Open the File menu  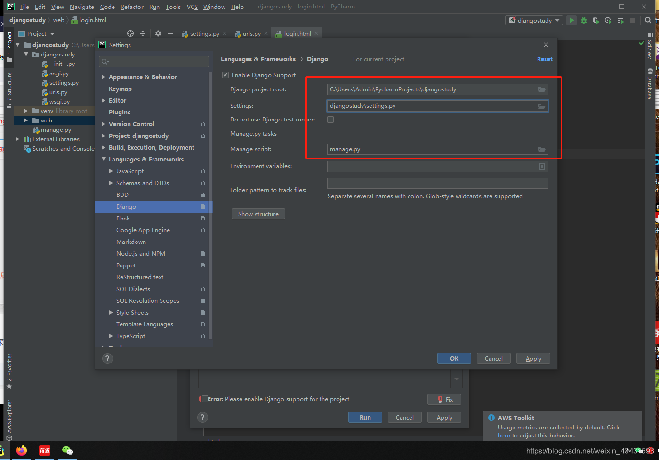coord(24,7)
